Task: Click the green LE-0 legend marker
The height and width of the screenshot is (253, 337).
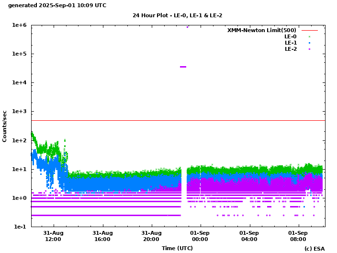Action: tap(310, 36)
